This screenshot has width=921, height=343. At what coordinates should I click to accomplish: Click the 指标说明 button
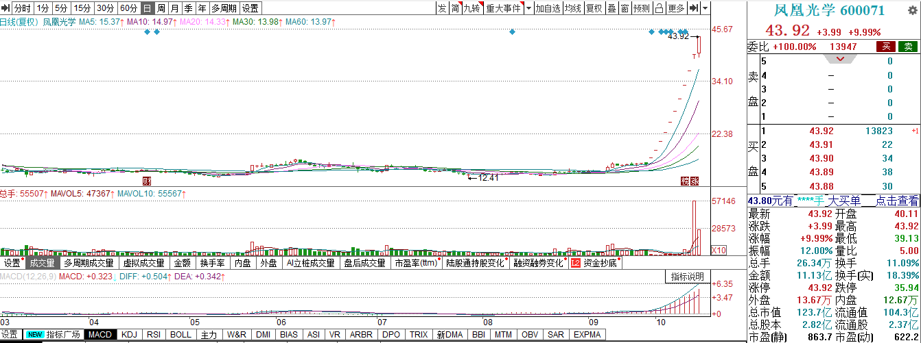pos(687,277)
